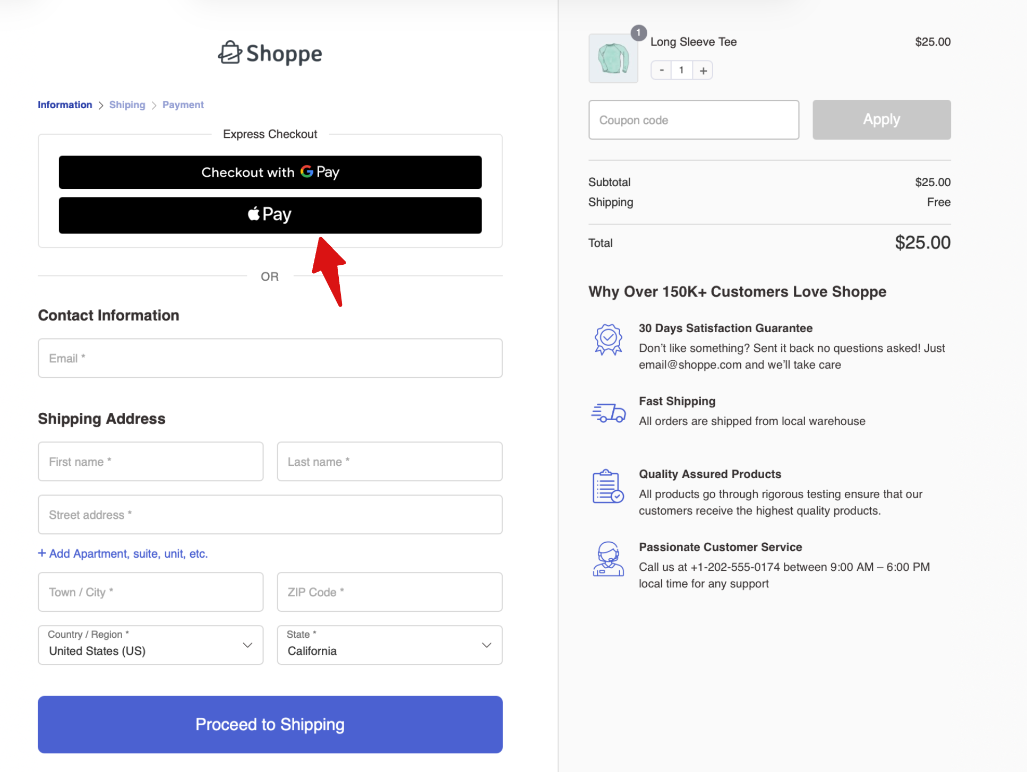1027x772 pixels.
Task: Click the quality assured clipboard icon
Action: coord(608,486)
